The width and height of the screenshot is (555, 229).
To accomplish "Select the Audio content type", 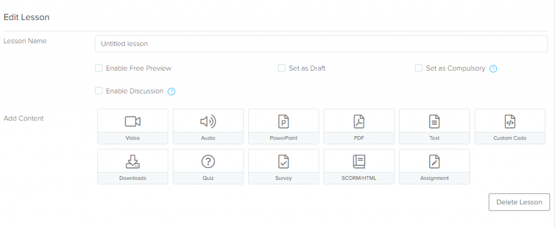I will 208,126.
